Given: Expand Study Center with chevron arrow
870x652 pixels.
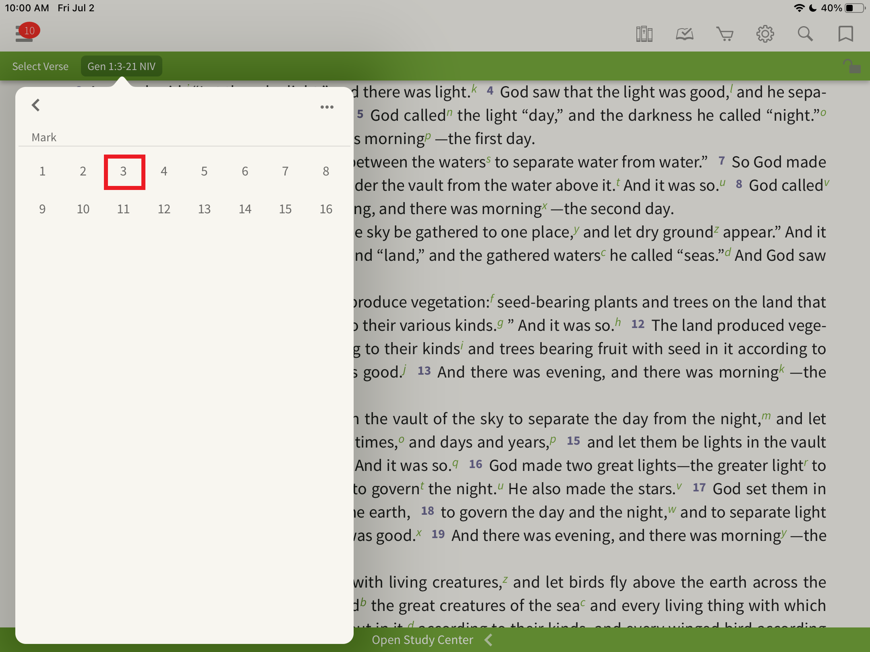Looking at the screenshot, I should pyautogui.click(x=489, y=640).
